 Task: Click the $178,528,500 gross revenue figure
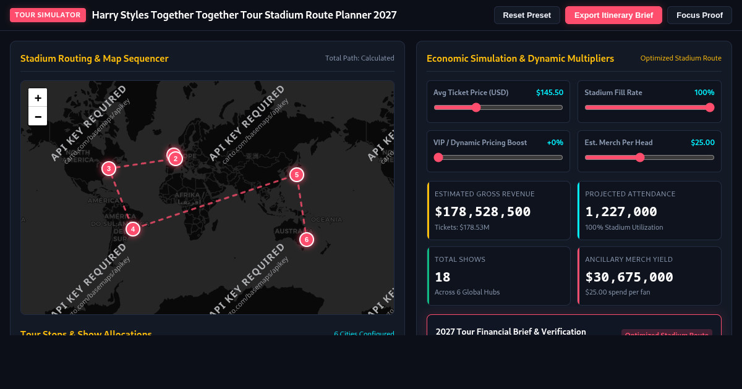[x=483, y=212]
